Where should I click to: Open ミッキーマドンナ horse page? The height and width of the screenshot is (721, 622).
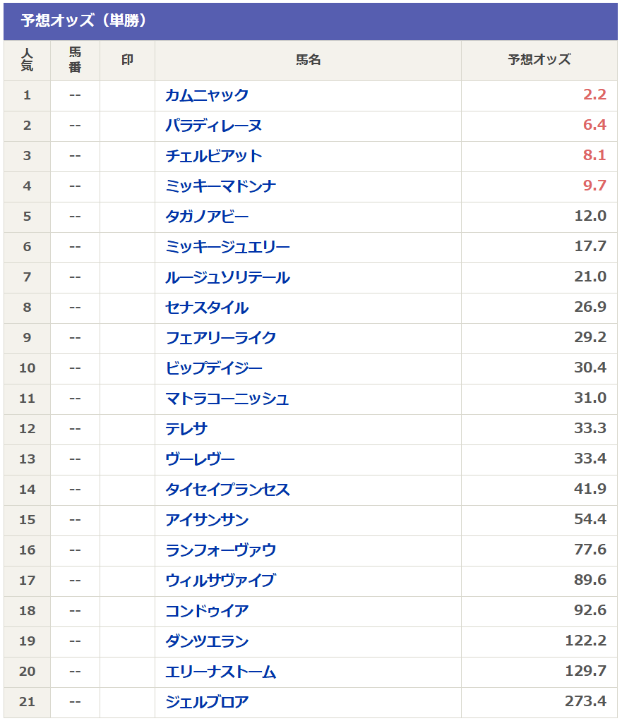(221, 187)
